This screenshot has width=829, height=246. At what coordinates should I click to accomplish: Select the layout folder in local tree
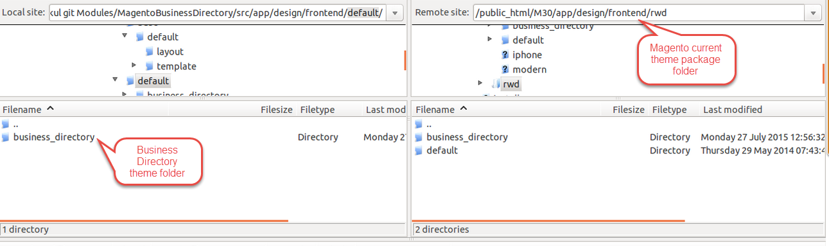click(x=170, y=51)
